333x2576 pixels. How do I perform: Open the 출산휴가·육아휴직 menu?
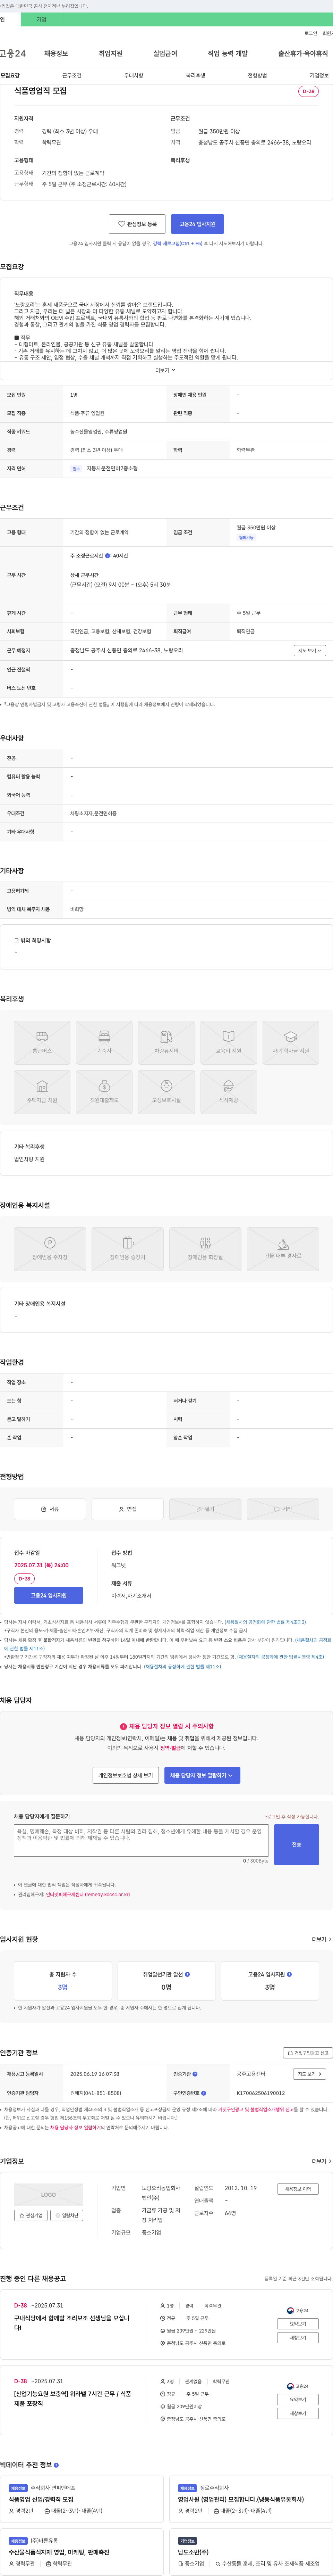click(x=303, y=53)
